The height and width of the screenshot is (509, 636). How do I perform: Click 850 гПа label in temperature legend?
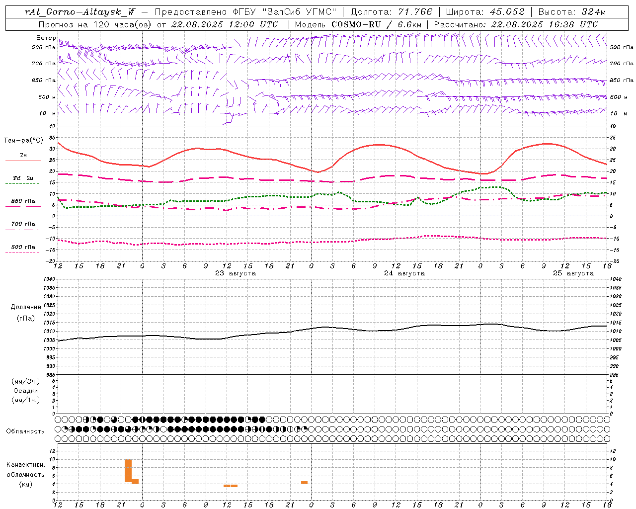coord(23,201)
